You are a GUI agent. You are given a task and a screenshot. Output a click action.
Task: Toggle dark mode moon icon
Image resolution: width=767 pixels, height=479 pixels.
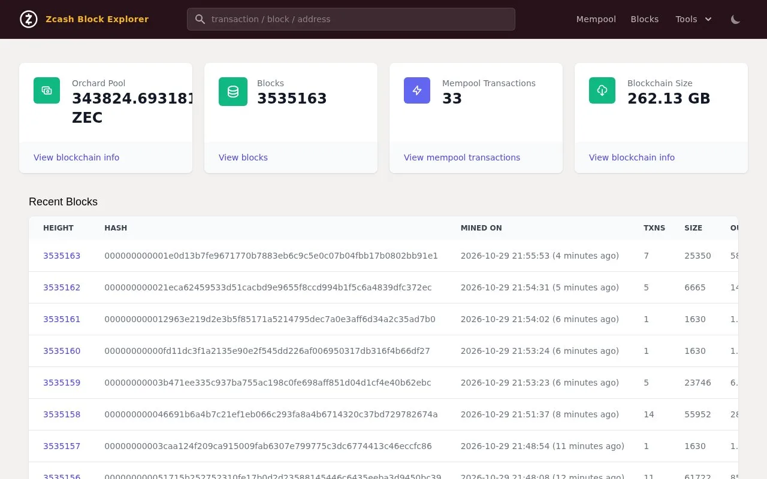pyautogui.click(x=736, y=19)
